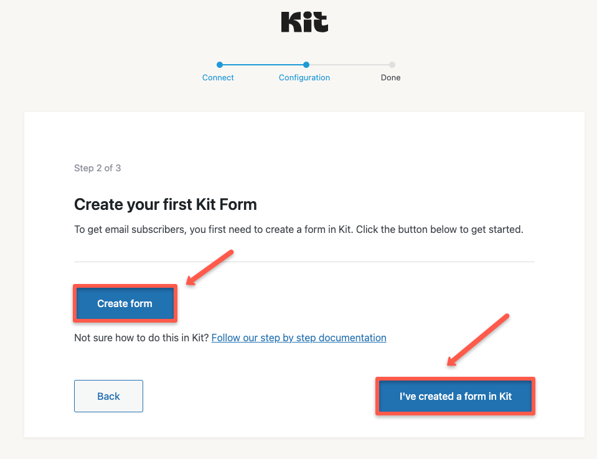Image resolution: width=597 pixels, height=459 pixels.
Task: Click the gray unfinished portion of the progress bar
Action: (349, 64)
